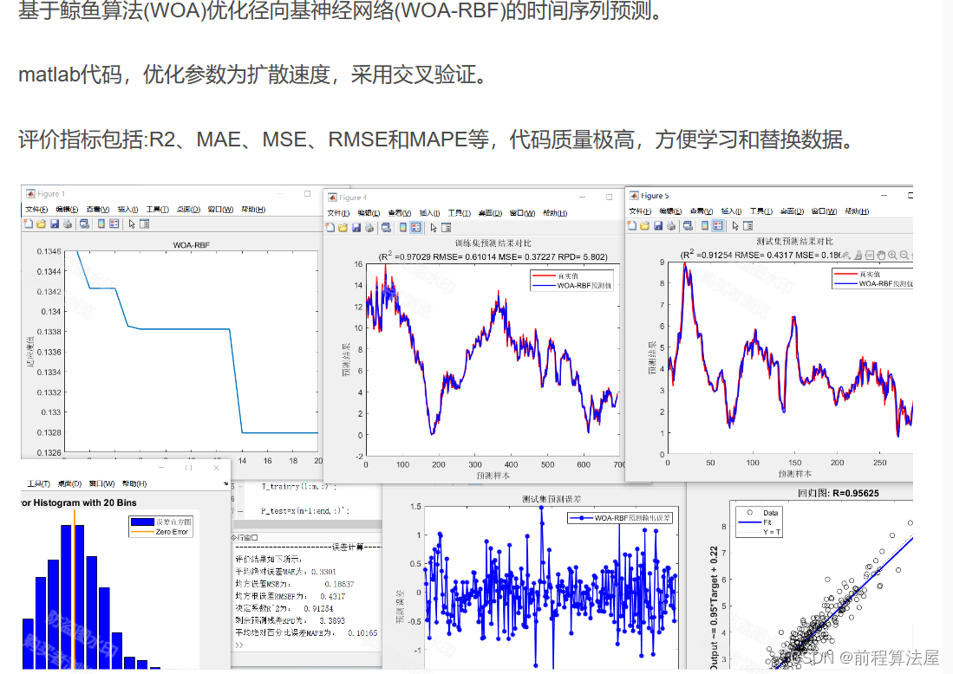Click the Open File folder icon in Figure 4
This screenshot has width=953, height=674.
[343, 228]
